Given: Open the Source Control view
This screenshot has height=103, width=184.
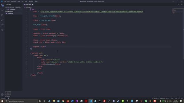Looking at the screenshot, I should [2, 15].
